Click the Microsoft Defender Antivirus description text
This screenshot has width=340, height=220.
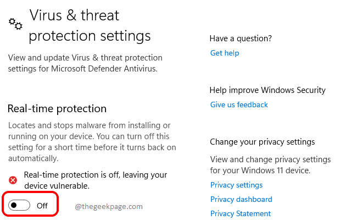coord(85,63)
